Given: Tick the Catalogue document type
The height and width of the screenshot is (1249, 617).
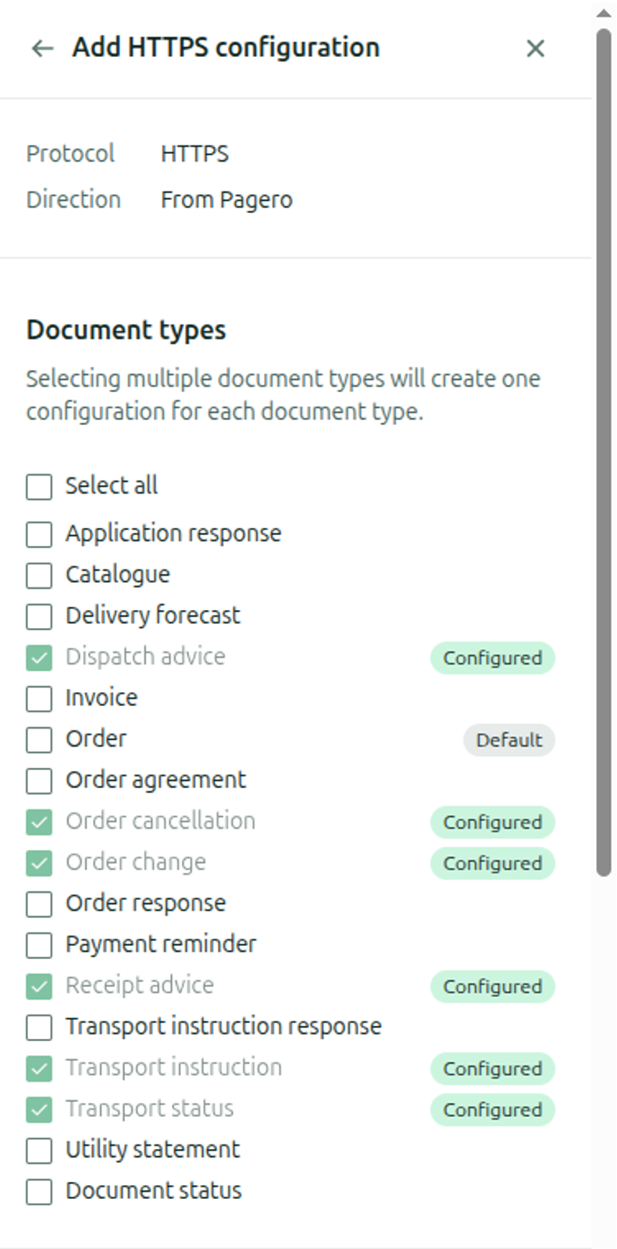Looking at the screenshot, I should [39, 576].
